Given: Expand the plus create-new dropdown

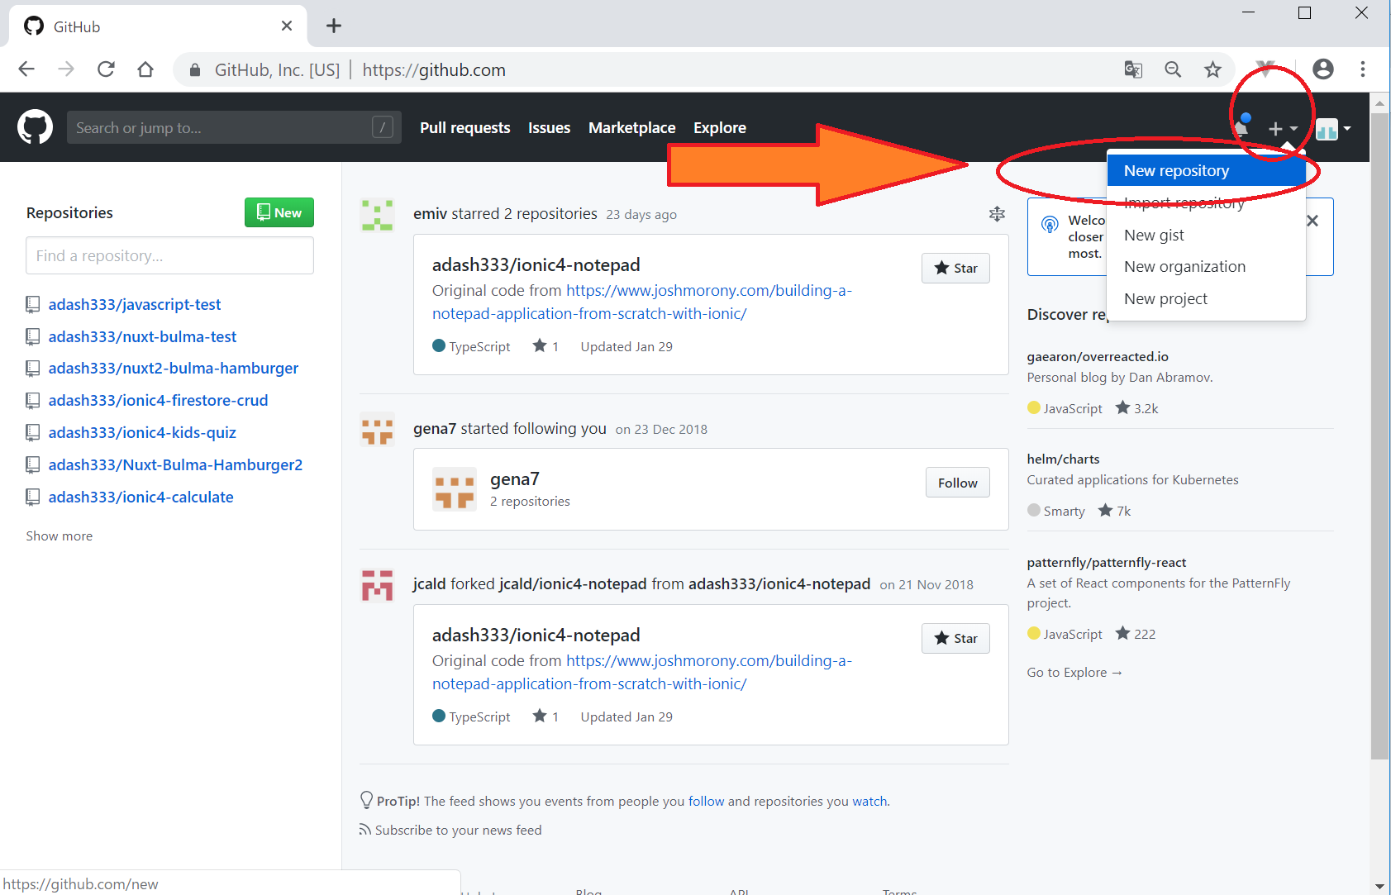Looking at the screenshot, I should (1283, 128).
